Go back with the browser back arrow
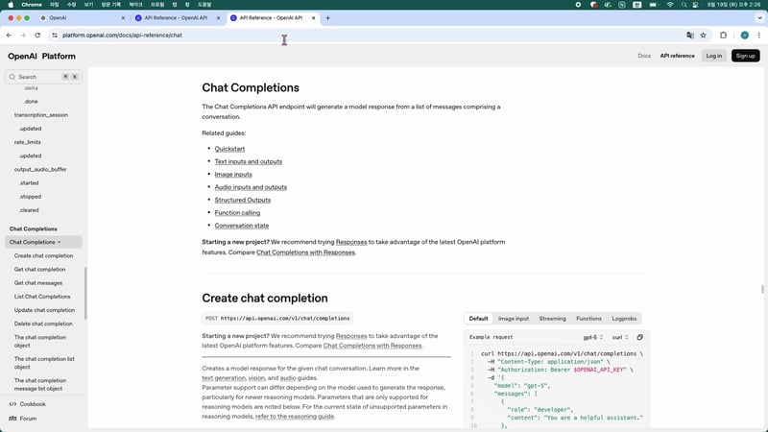Screen dimensions: 768x432 coord(10,36)
